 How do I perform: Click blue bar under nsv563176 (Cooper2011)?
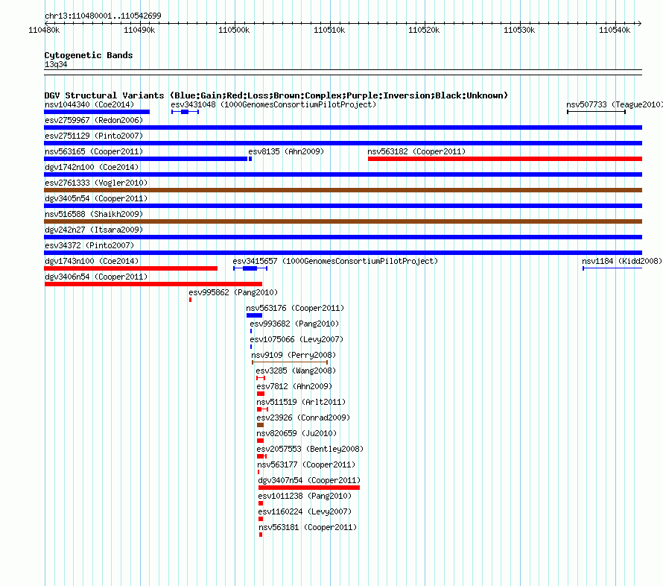254,315
